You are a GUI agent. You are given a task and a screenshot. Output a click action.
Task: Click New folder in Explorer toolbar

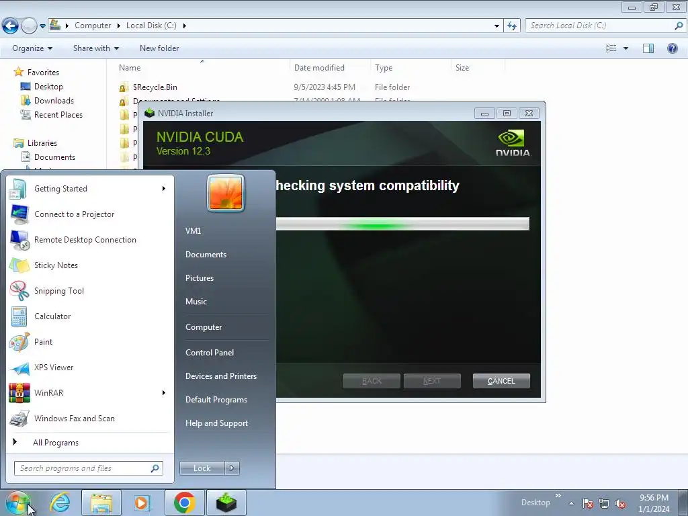point(159,48)
